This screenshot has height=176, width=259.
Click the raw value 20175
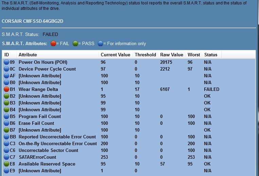pos(166,62)
